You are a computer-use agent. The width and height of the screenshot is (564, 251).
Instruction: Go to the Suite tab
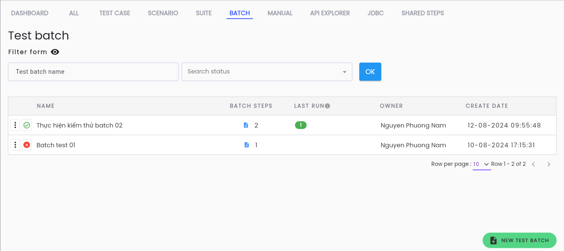coord(204,13)
